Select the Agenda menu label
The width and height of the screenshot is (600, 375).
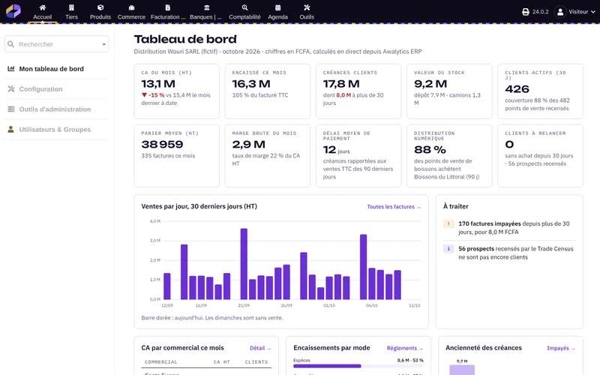pos(277,16)
